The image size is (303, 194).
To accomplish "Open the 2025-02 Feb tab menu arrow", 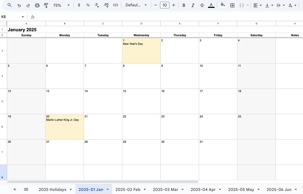I will [145, 189].
